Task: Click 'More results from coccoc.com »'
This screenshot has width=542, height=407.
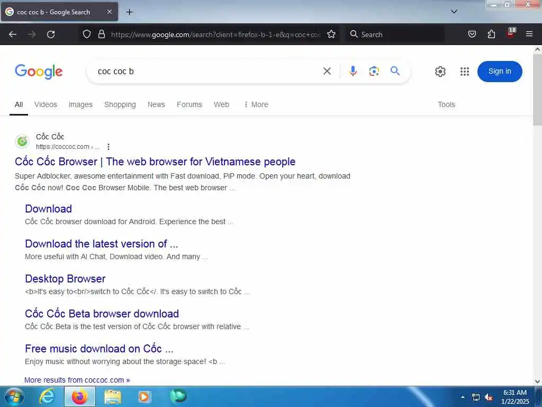Action: [77, 380]
